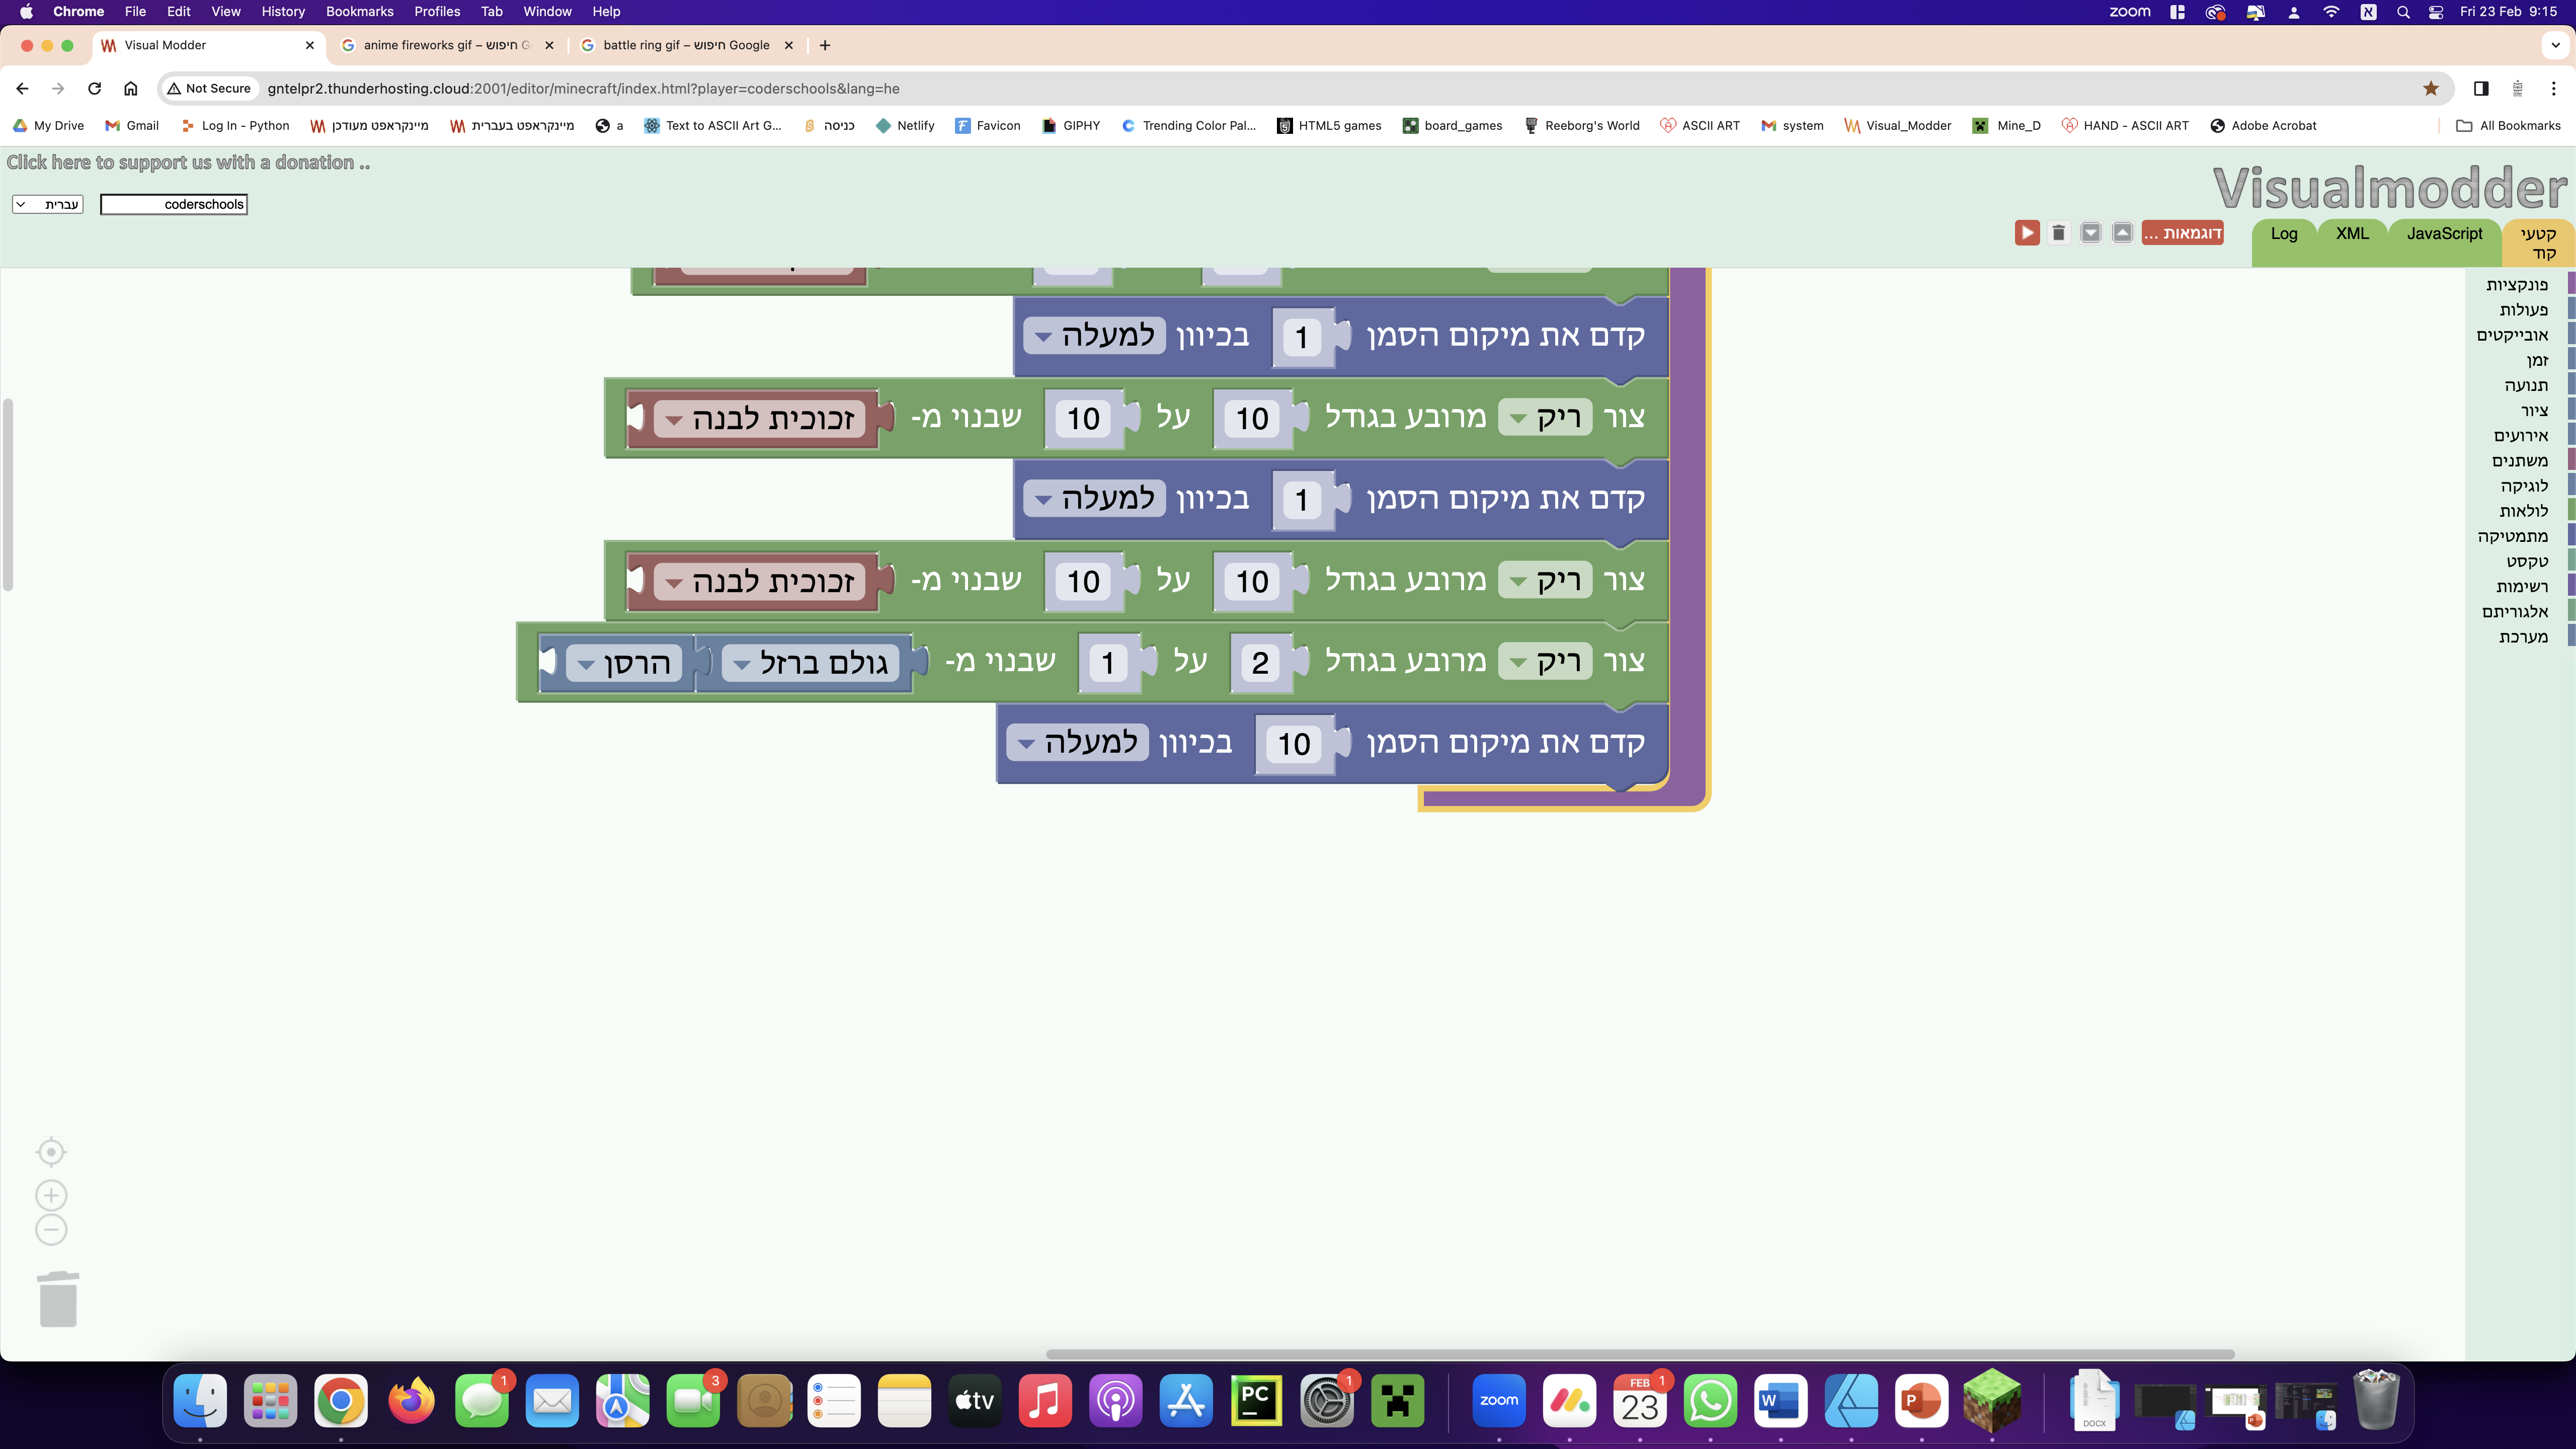This screenshot has width=2576, height=1449.
Task: Click the coderschools player name field
Action: [x=174, y=204]
